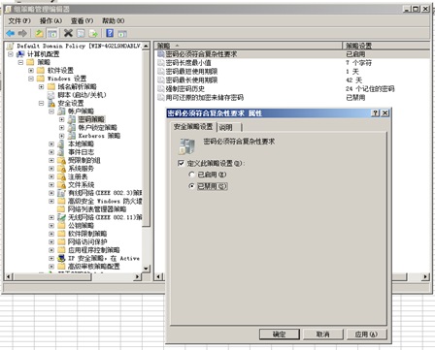
Task: Click the 确定 button
Action: 280,334
